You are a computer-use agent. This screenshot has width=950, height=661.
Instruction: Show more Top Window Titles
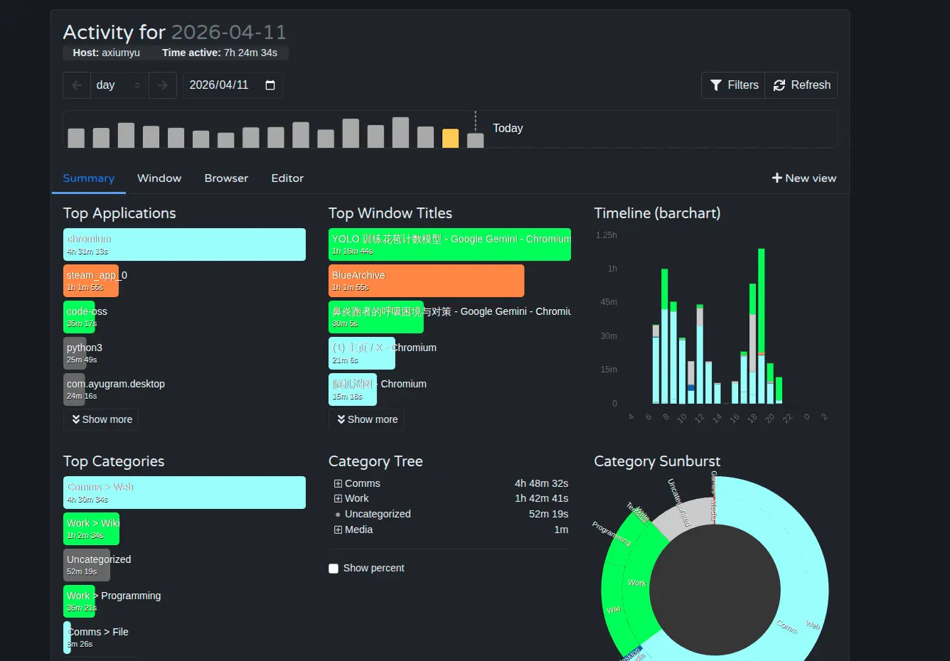tap(366, 419)
